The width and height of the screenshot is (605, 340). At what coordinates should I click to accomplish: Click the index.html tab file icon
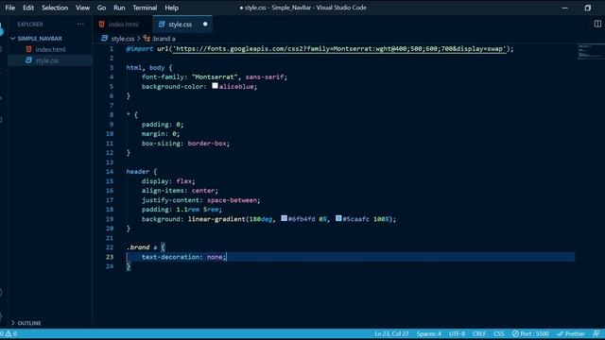(x=101, y=25)
